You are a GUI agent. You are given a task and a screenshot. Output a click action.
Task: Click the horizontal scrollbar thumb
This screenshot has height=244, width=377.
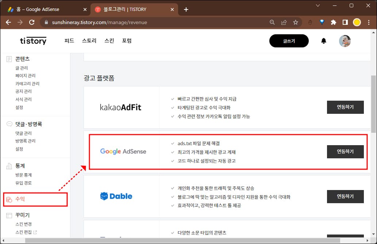click(x=182, y=240)
